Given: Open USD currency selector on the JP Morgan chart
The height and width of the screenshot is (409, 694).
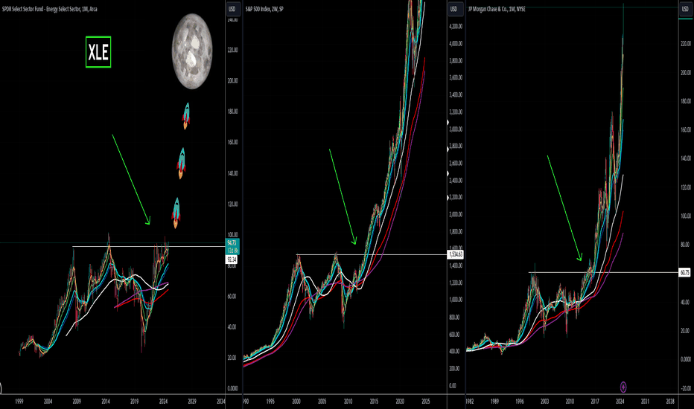Looking at the screenshot, I should tap(685, 9).
